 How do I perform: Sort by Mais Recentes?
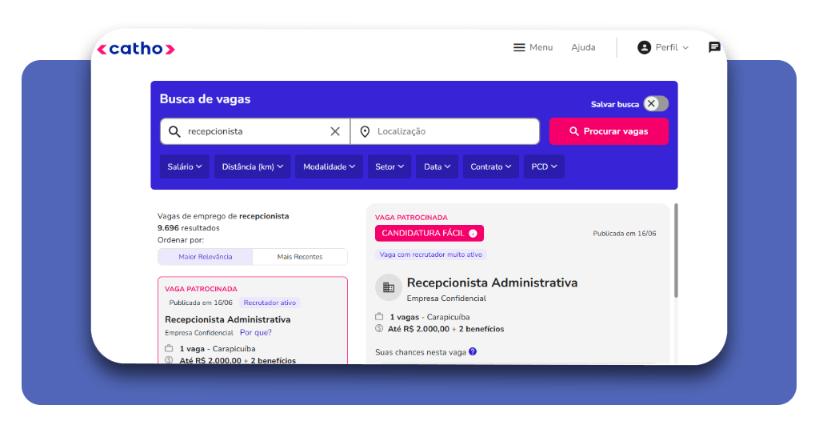(x=300, y=257)
